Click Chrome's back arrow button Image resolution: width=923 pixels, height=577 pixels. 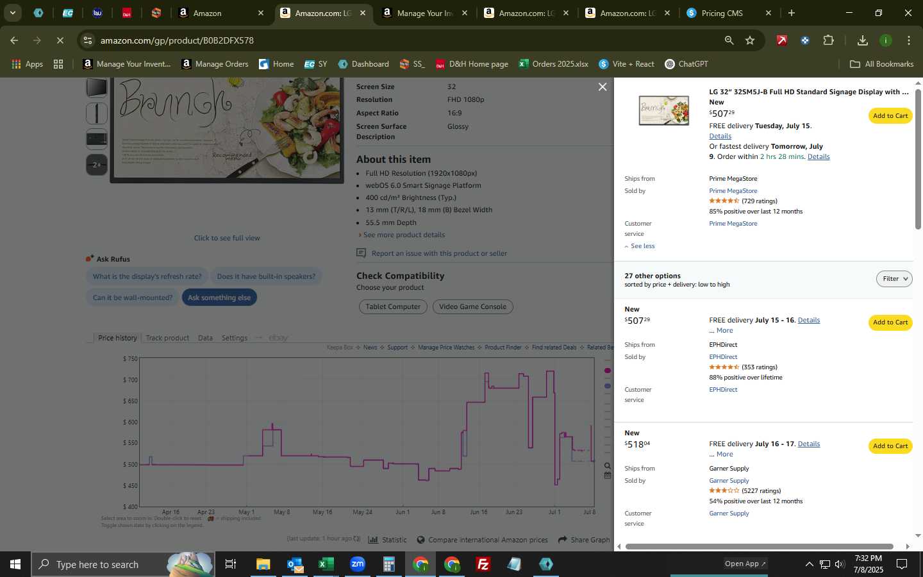(14, 40)
